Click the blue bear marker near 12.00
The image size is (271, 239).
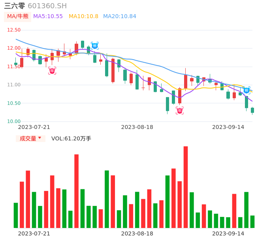[x=95, y=46]
